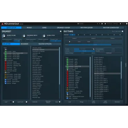Viewport: 128px width, 128px height.
Task: Open the Settings button in title bar
Action: [x=116, y=24]
